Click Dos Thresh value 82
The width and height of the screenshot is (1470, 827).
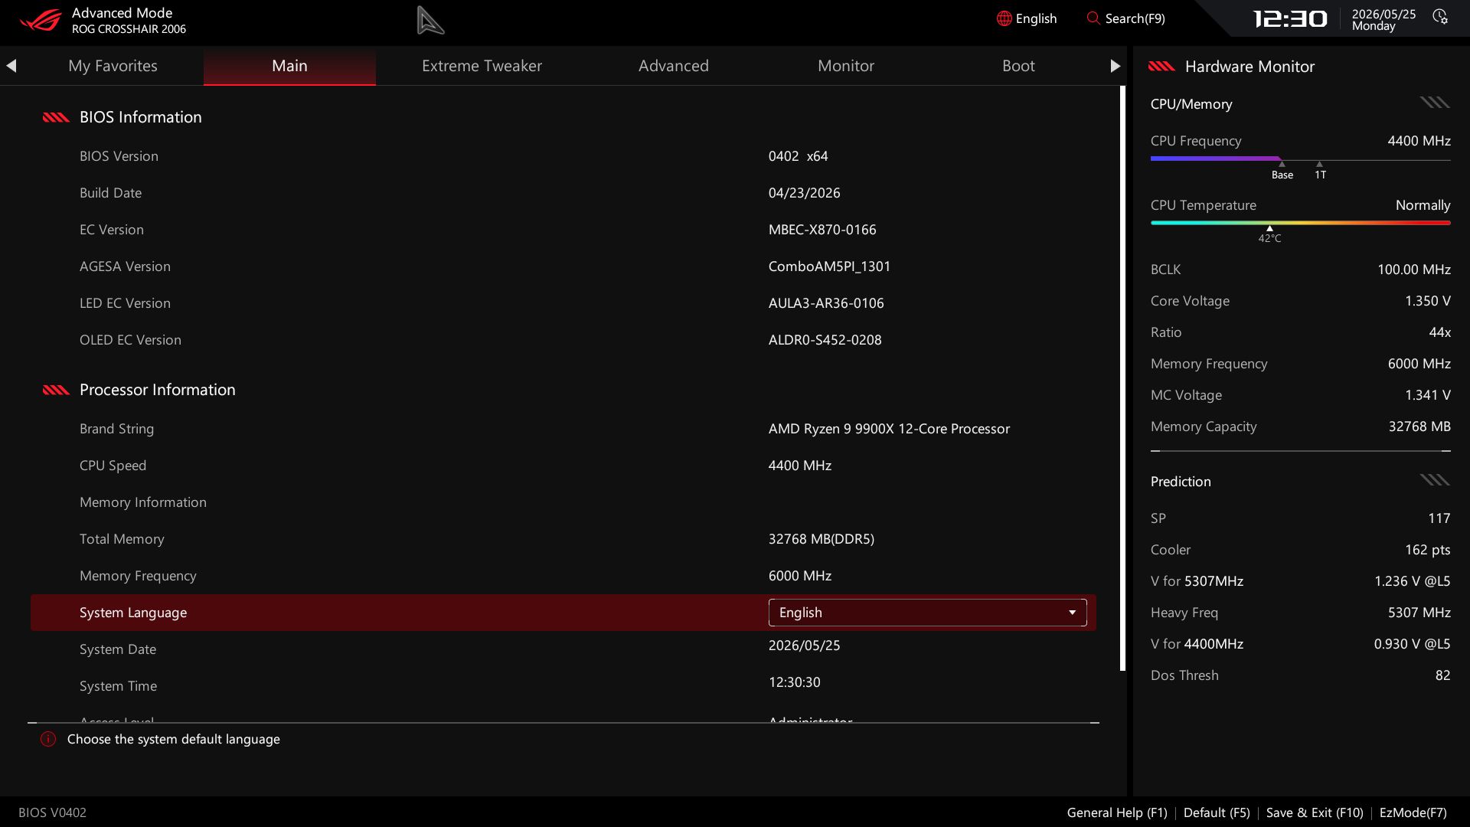pos(1442,675)
